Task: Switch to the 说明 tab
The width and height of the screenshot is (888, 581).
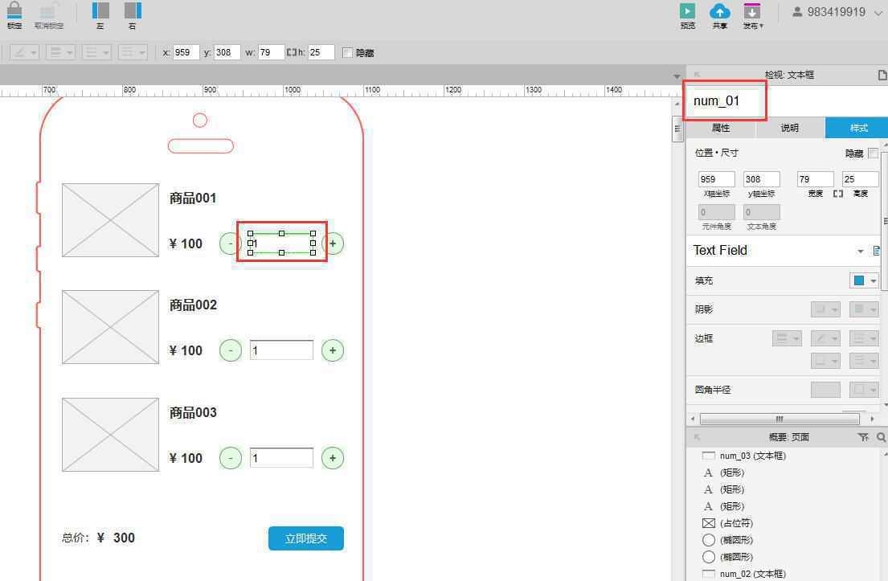Action: (x=789, y=128)
